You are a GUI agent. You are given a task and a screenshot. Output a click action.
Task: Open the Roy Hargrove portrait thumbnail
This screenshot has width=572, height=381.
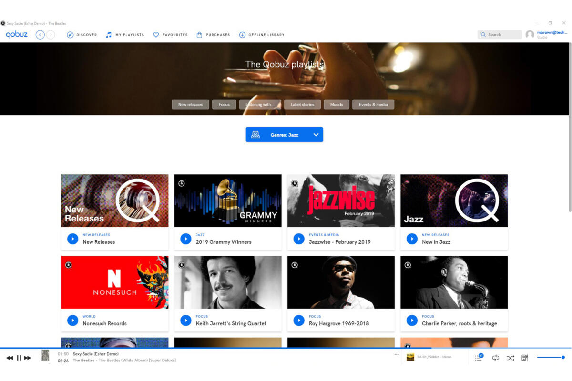(341, 282)
